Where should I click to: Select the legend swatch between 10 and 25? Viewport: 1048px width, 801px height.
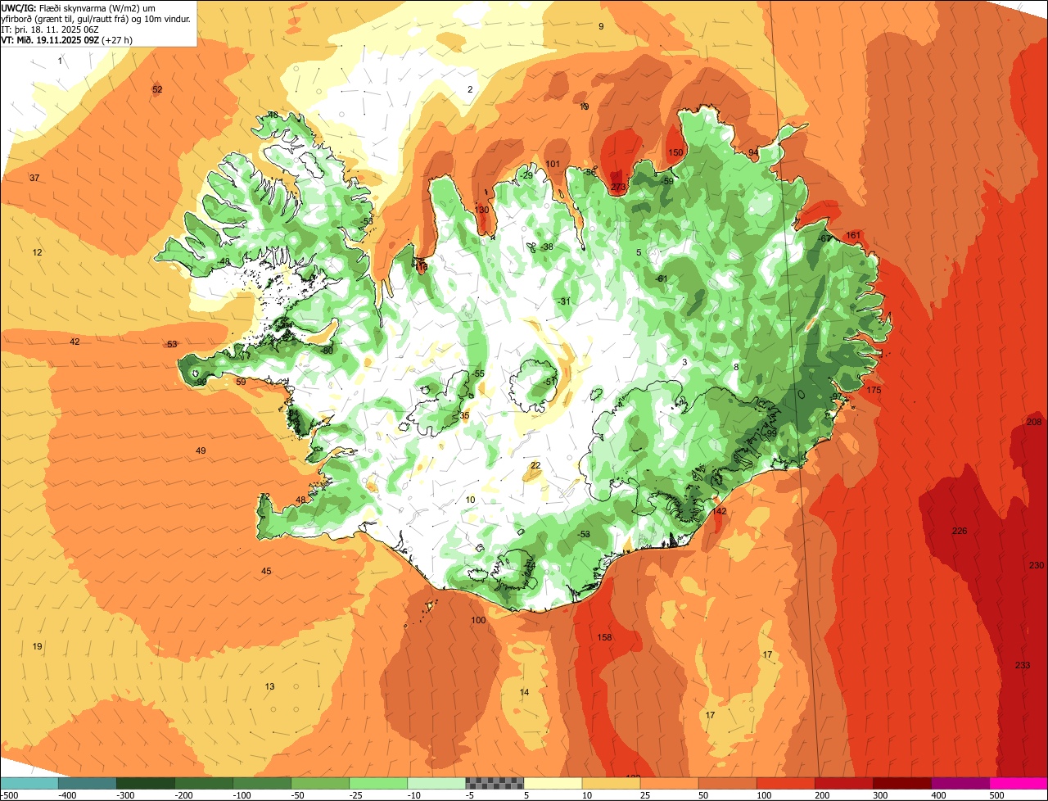pos(610,783)
